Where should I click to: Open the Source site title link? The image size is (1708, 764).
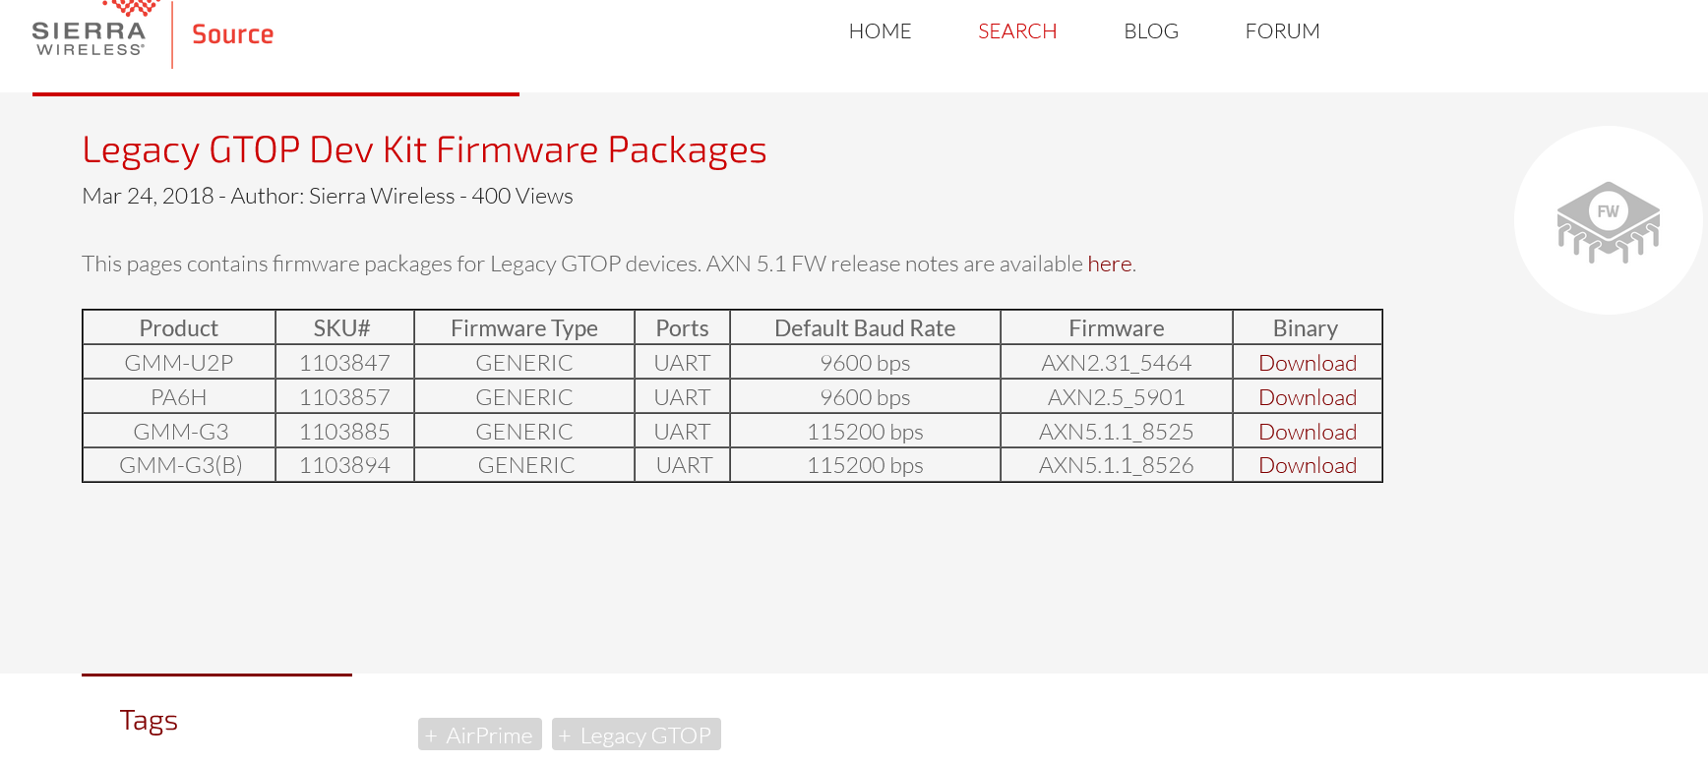[232, 34]
